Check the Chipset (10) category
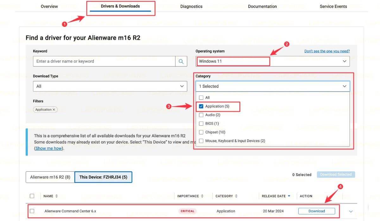Viewport: 380px width, 221px height. tap(201, 132)
